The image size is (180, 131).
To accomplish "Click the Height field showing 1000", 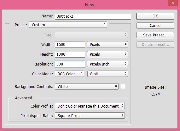I will tap(70, 54).
